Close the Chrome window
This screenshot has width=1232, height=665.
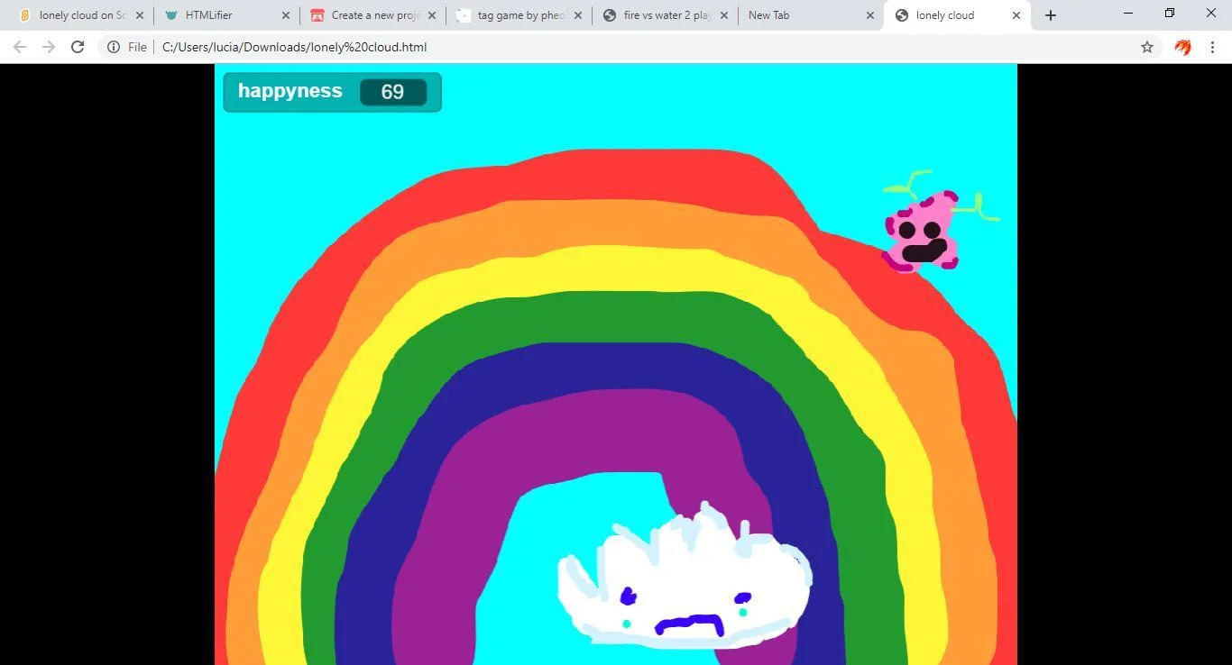pos(1211,14)
